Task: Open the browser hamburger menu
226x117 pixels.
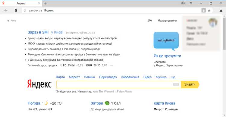Action: tap(191, 3)
